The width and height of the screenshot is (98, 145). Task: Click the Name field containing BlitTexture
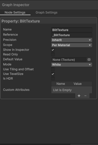[72, 30]
